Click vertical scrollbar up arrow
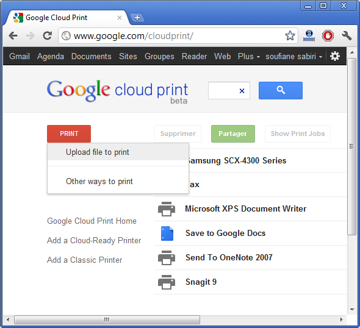The width and height of the screenshot is (360, 328). pos(351,52)
